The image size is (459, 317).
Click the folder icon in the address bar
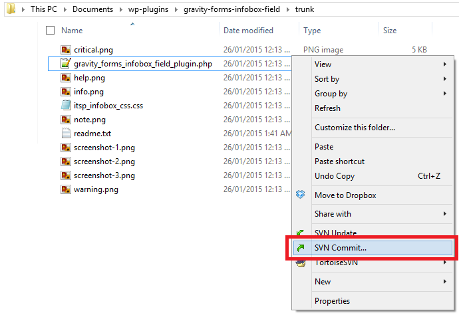tap(9, 10)
